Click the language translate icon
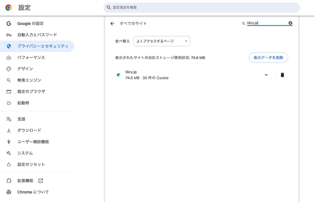This screenshot has width=314, height=202. 9,119
